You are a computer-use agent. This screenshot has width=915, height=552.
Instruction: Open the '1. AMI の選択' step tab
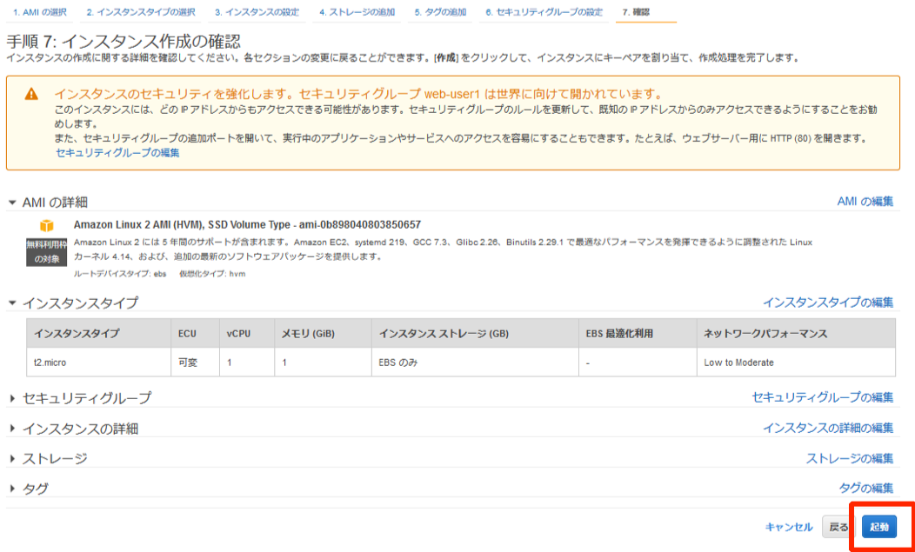[x=39, y=12]
